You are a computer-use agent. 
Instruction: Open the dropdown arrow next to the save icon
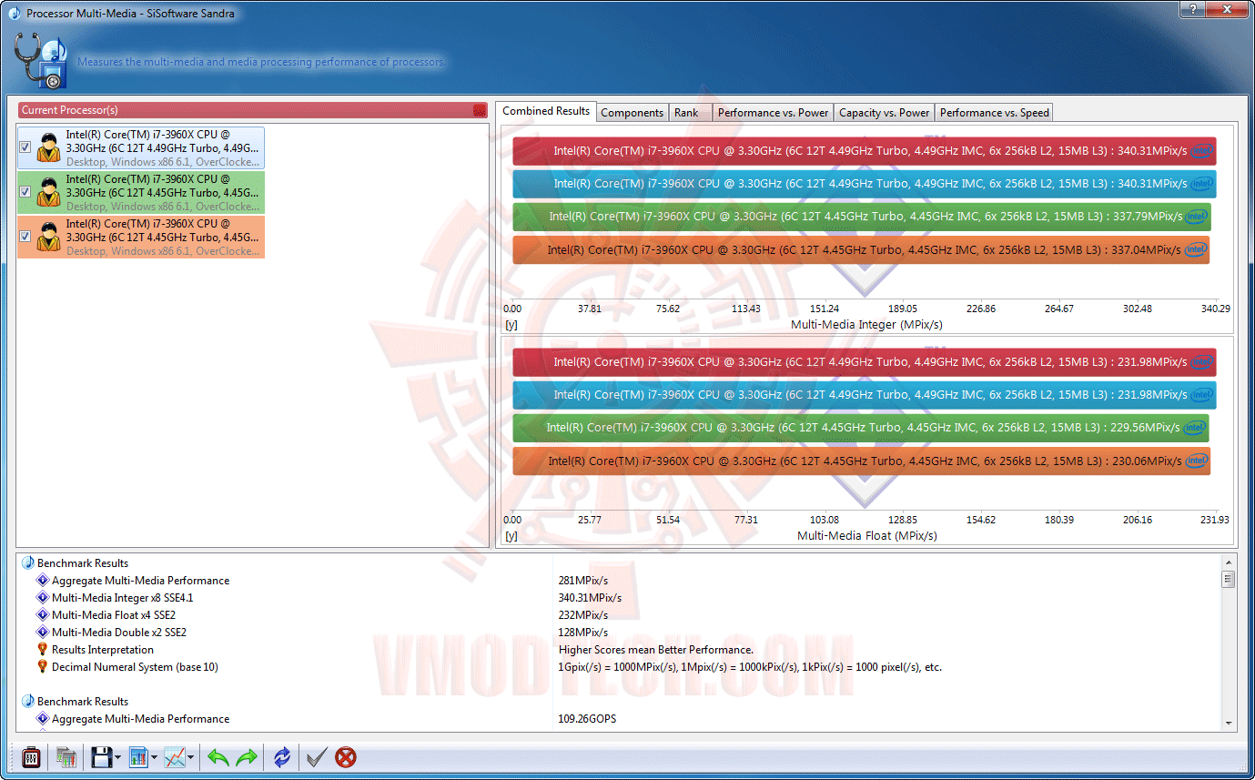pyautogui.click(x=118, y=757)
